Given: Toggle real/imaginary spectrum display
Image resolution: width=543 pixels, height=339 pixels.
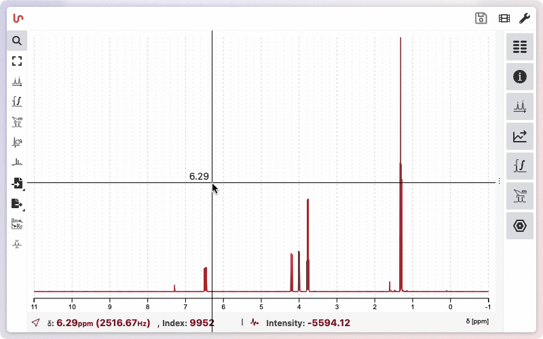Looking at the screenshot, I should (x=17, y=224).
